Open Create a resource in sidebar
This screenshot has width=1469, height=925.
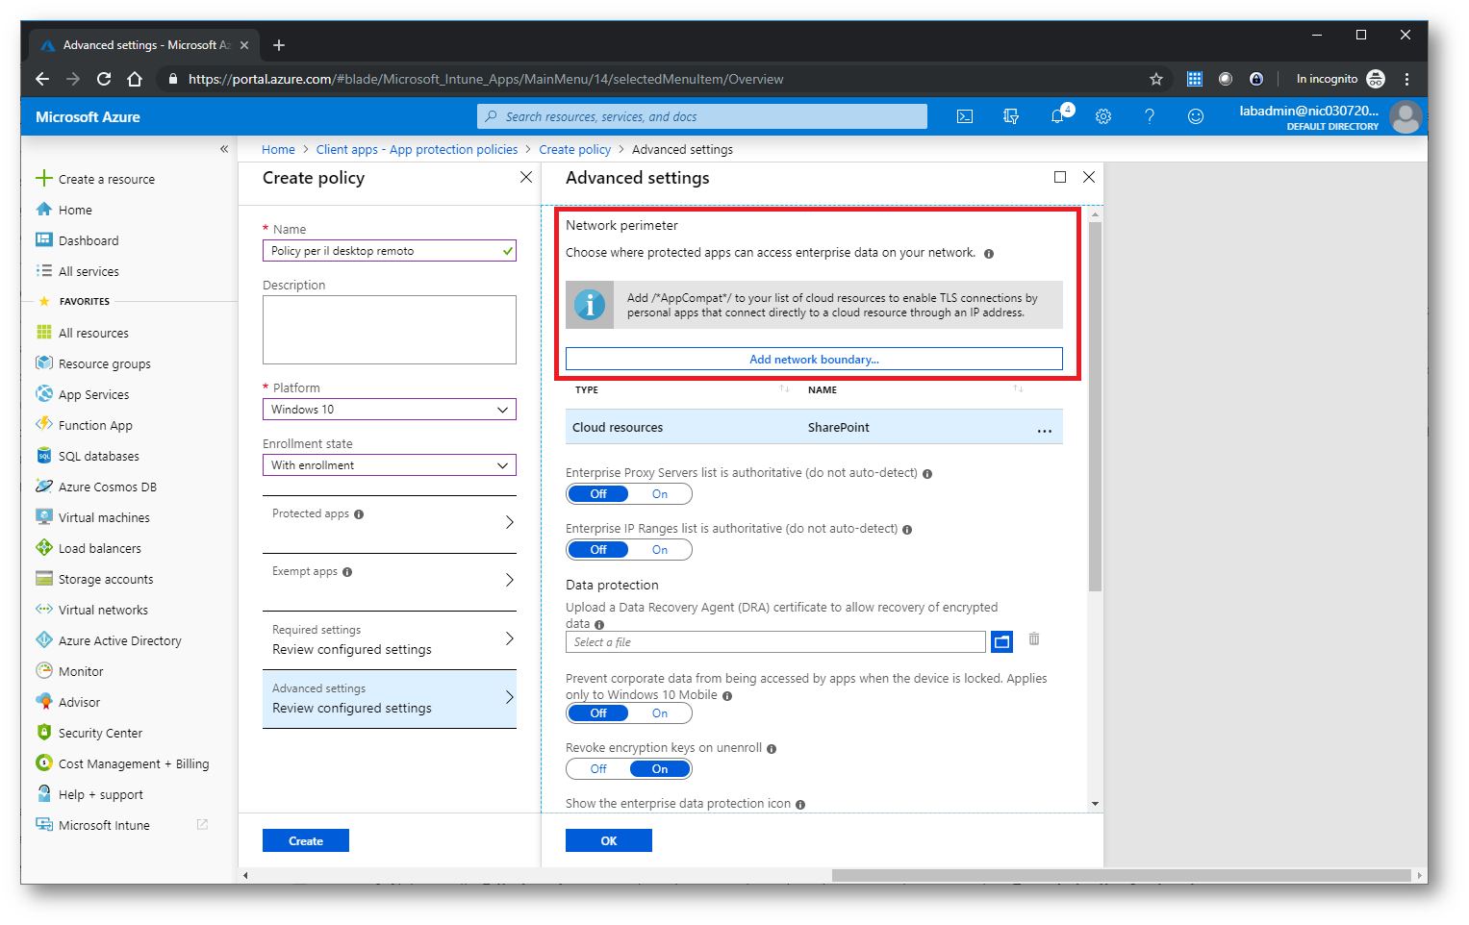pos(95,179)
